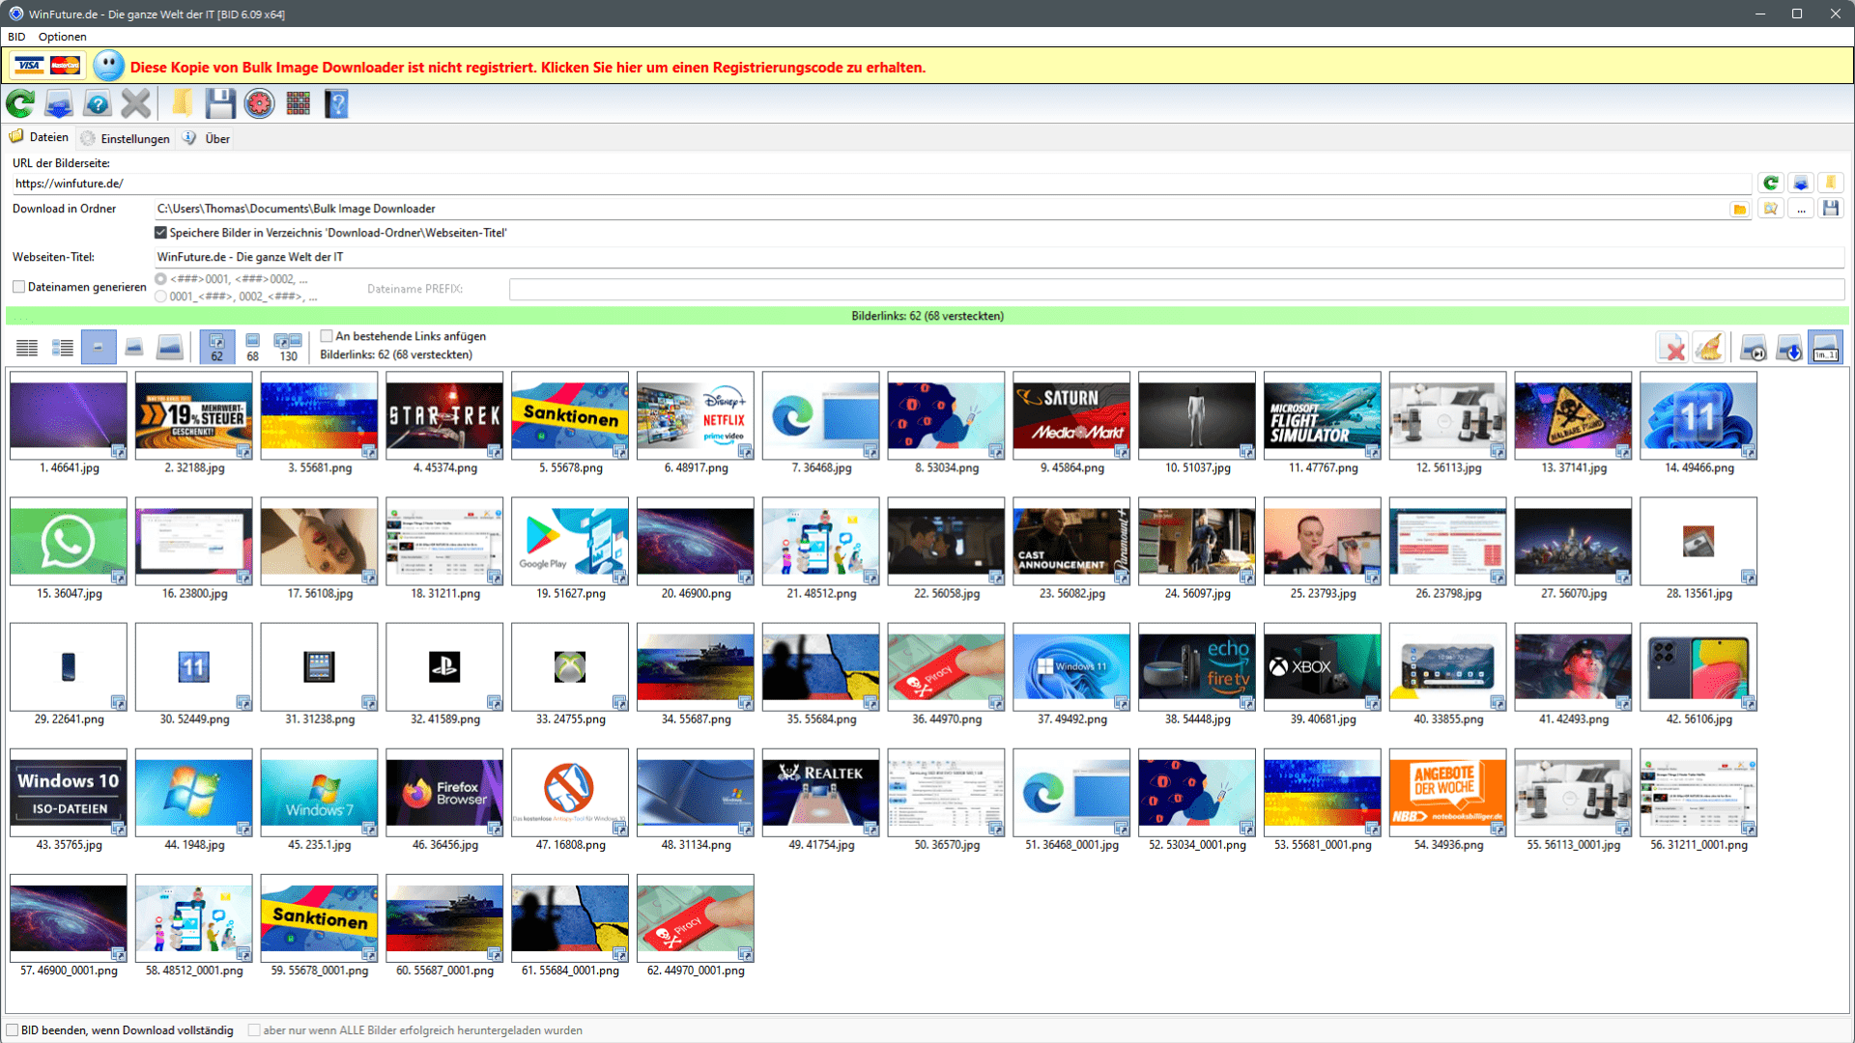
Task: Toggle the image filename label icon
Action: [x=1825, y=348]
